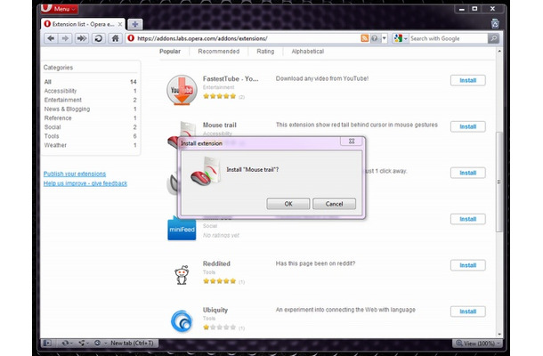This screenshot has height=356, width=543.
Task: Open Help us improve - give feedback link
Action: click(85, 183)
